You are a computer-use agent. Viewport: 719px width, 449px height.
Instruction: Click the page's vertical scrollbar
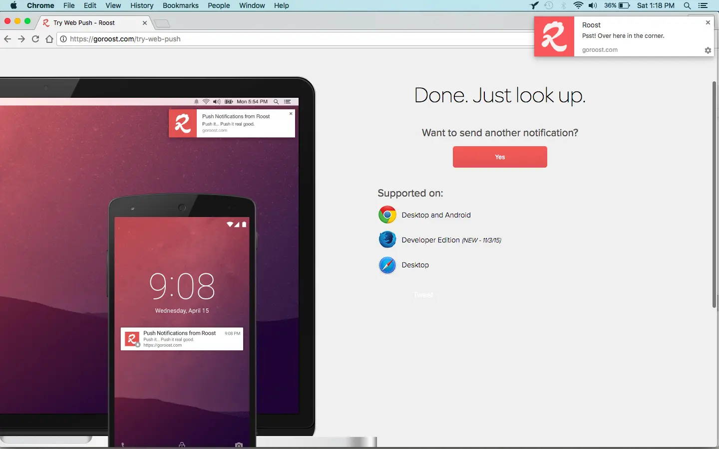pos(715,195)
